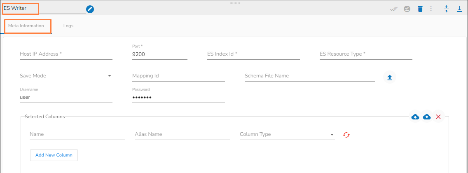Switch to the Logs tab
468x173 pixels.
68,26
